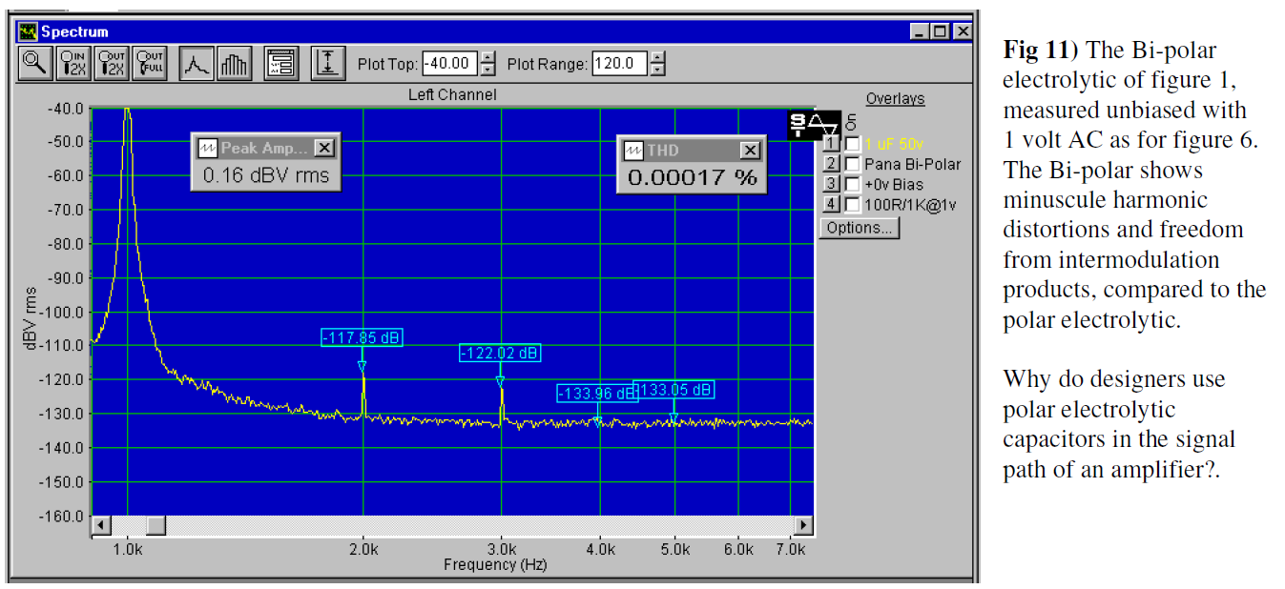Viewport: 1285px width, 589px height.
Task: Select the -133.96 dB harmonic marker
Action: coord(597,394)
